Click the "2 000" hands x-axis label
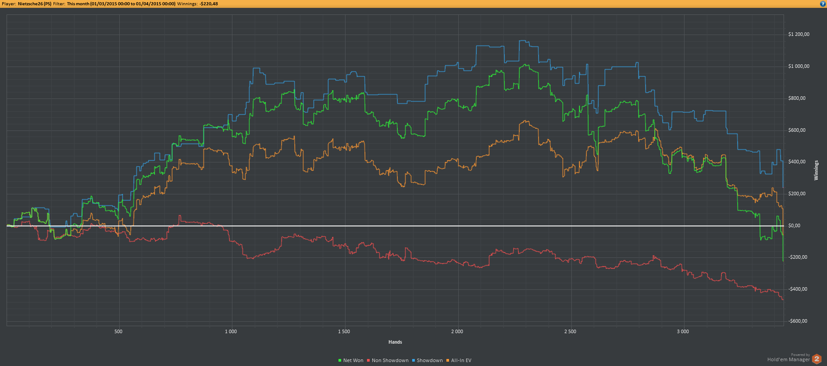The height and width of the screenshot is (366, 827). [x=457, y=331]
